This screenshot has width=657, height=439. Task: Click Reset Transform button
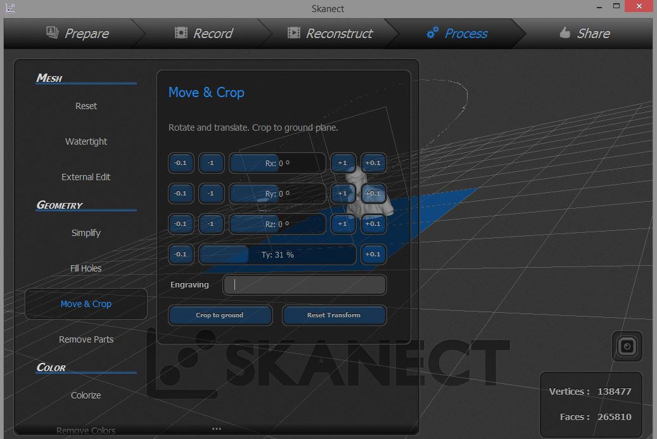pyautogui.click(x=334, y=315)
